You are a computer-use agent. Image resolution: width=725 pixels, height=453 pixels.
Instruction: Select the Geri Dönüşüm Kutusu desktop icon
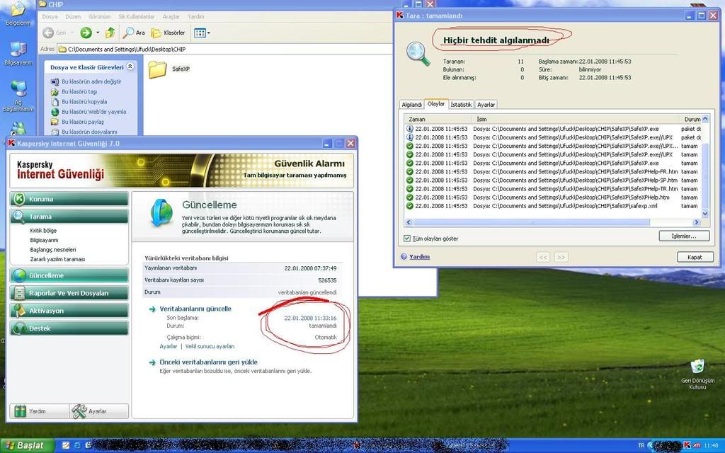click(697, 374)
